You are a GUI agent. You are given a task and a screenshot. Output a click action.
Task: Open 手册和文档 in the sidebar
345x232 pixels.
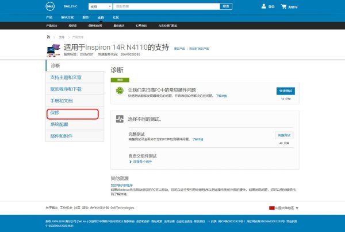coord(75,101)
